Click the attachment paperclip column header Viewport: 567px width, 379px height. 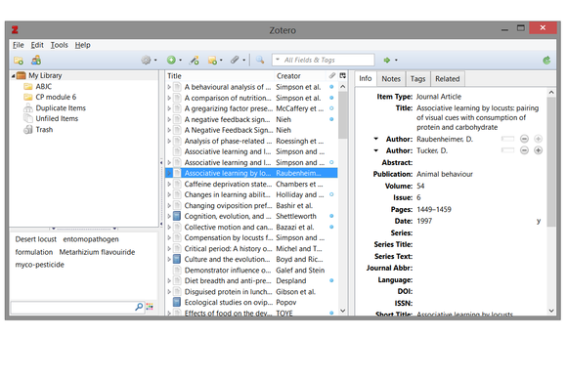(x=332, y=75)
